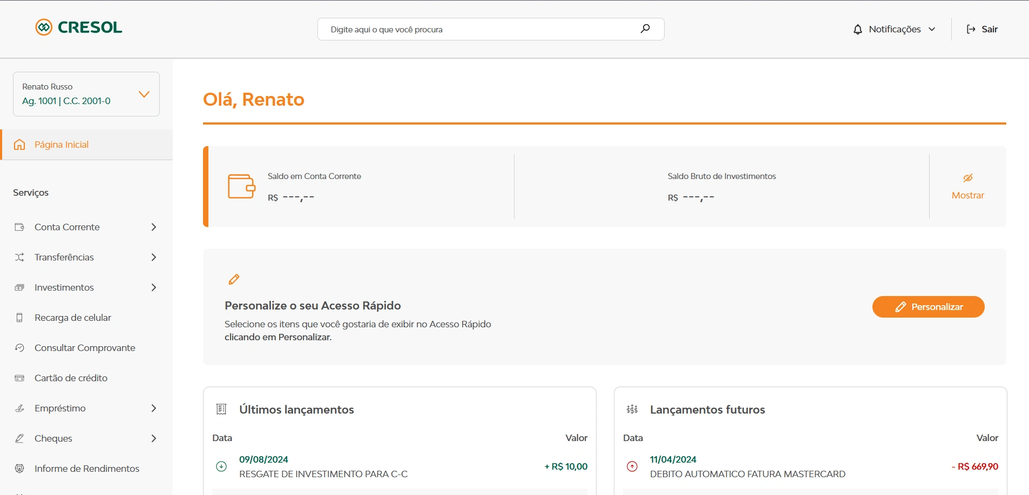Click the Transferências shuffle icon

coord(19,257)
